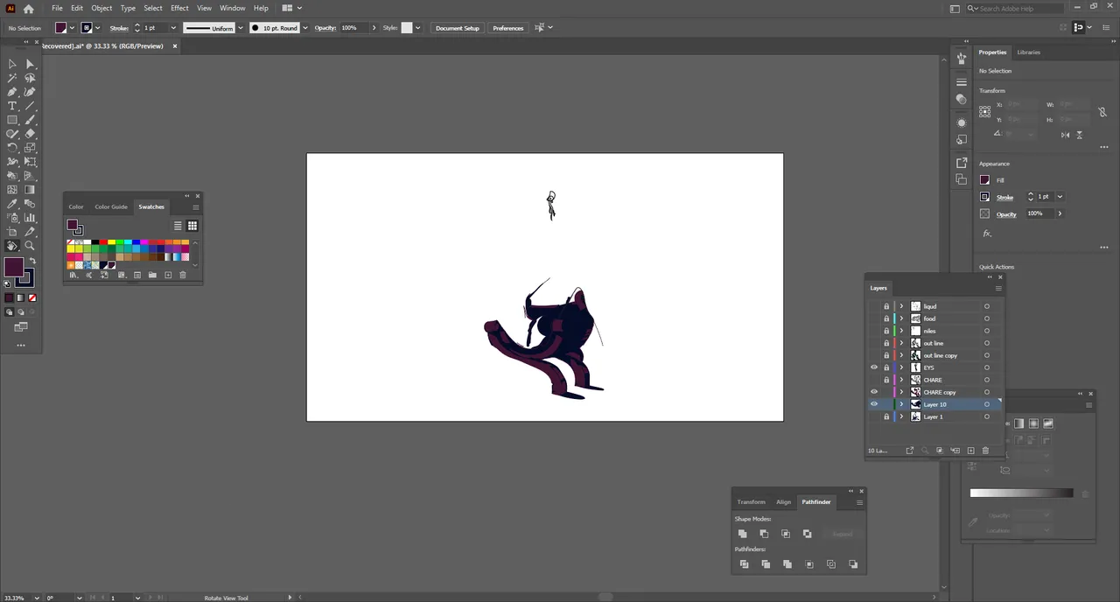
Task: Open the File menu
Action: tap(57, 8)
